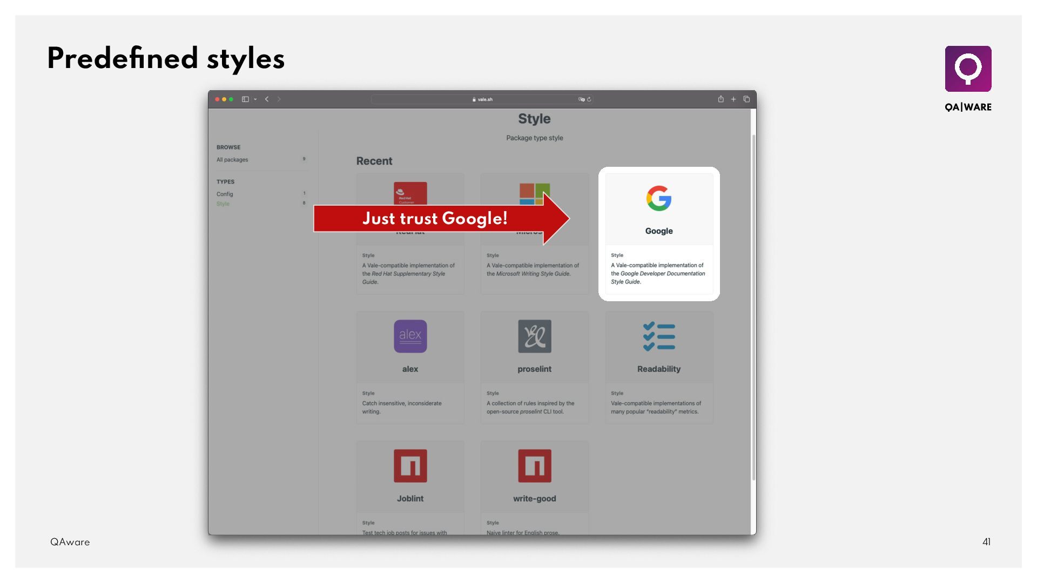Open the Readability package title link
This screenshot has width=1037, height=583.
[x=658, y=369]
